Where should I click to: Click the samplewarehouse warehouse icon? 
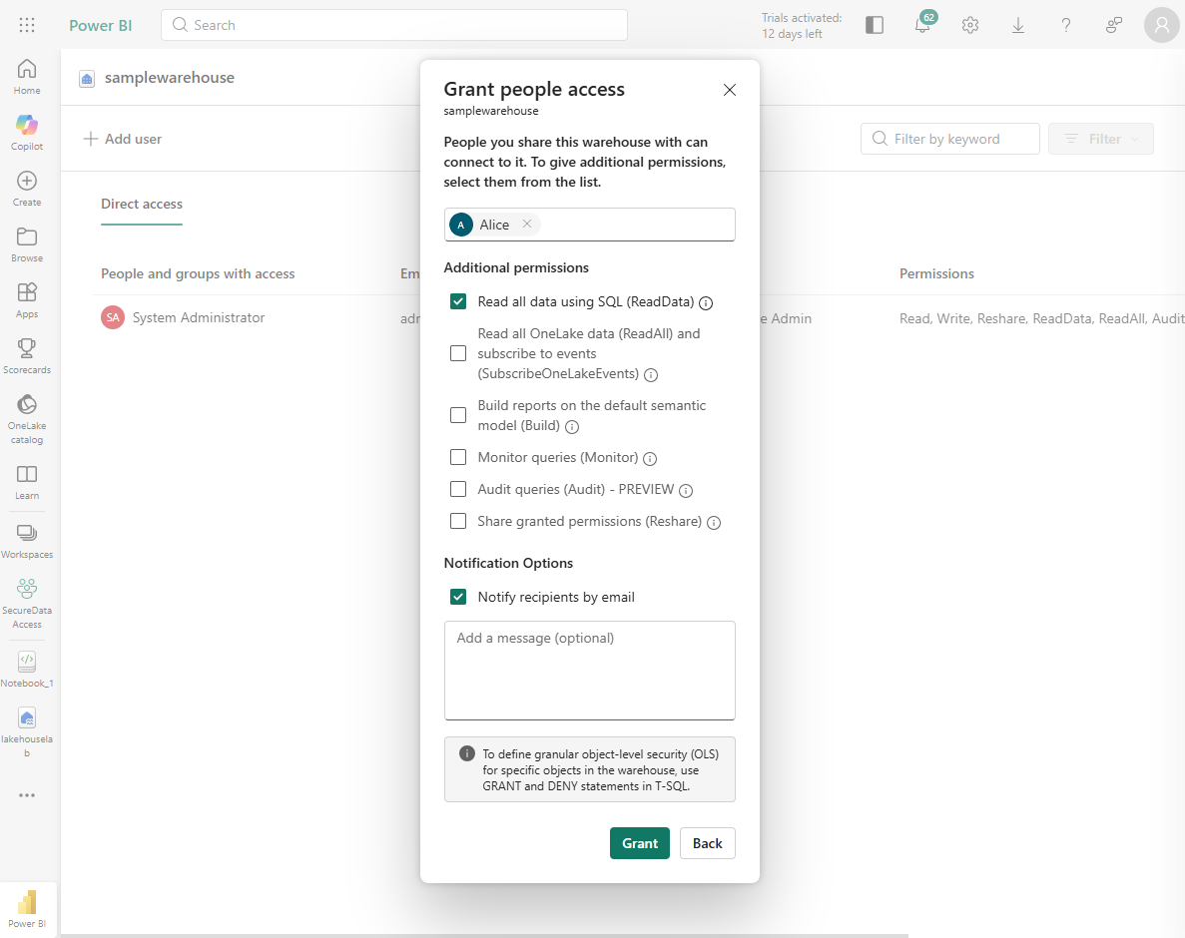click(x=87, y=78)
